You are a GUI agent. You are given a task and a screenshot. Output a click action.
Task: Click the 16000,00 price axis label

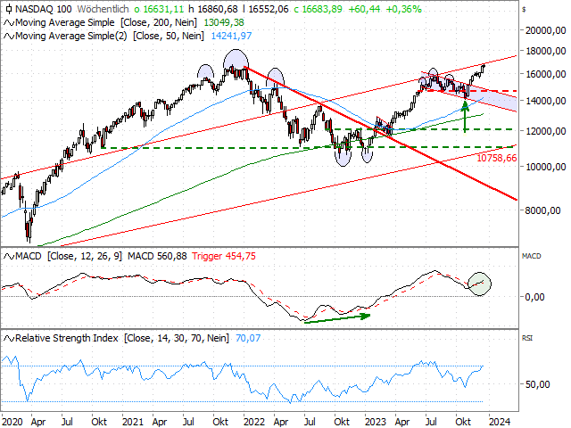(545, 74)
